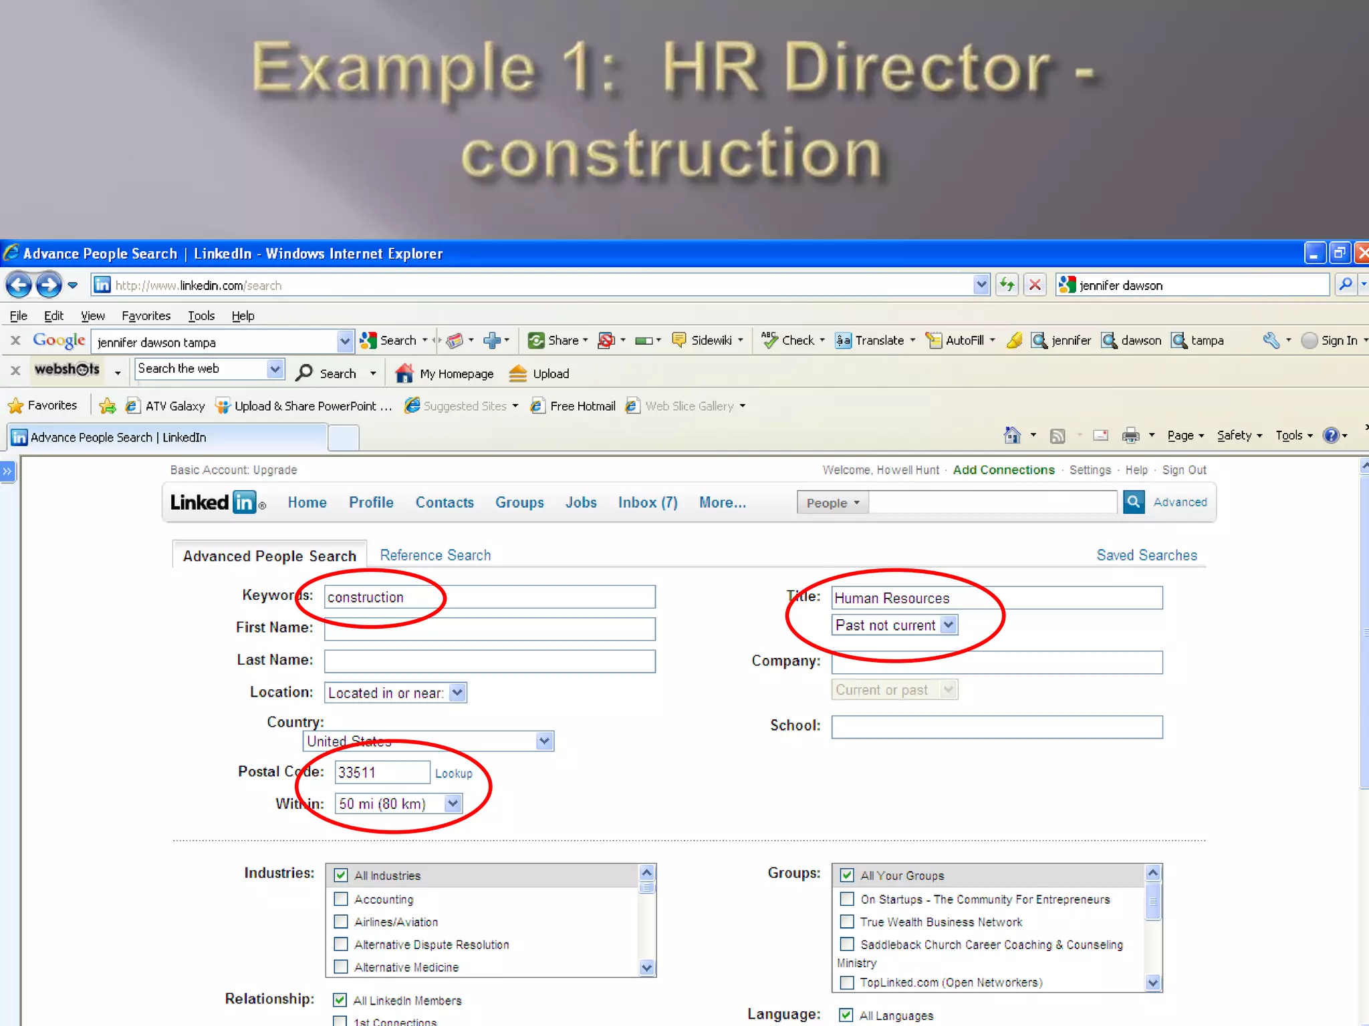Check the Accounting industry checkbox
1369x1026 pixels.
point(341,898)
